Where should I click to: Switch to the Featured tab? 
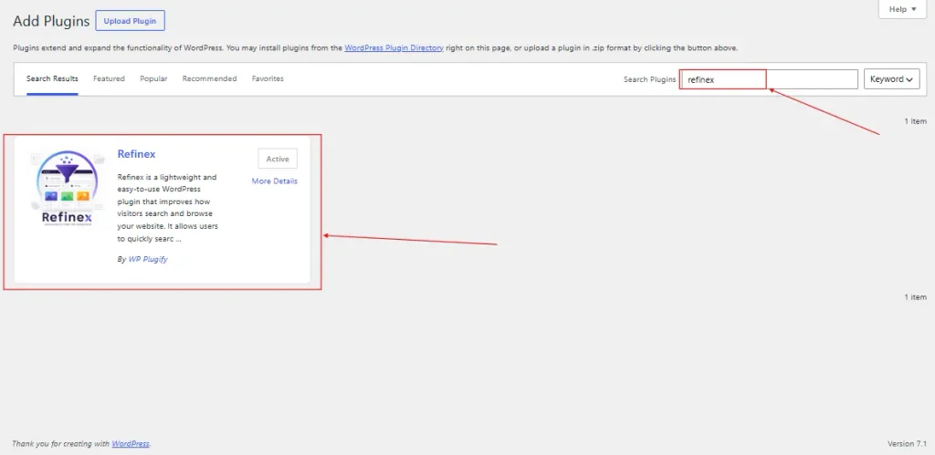coord(110,78)
